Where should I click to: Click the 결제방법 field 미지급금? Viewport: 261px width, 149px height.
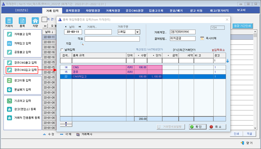pyautogui.click(x=182, y=38)
